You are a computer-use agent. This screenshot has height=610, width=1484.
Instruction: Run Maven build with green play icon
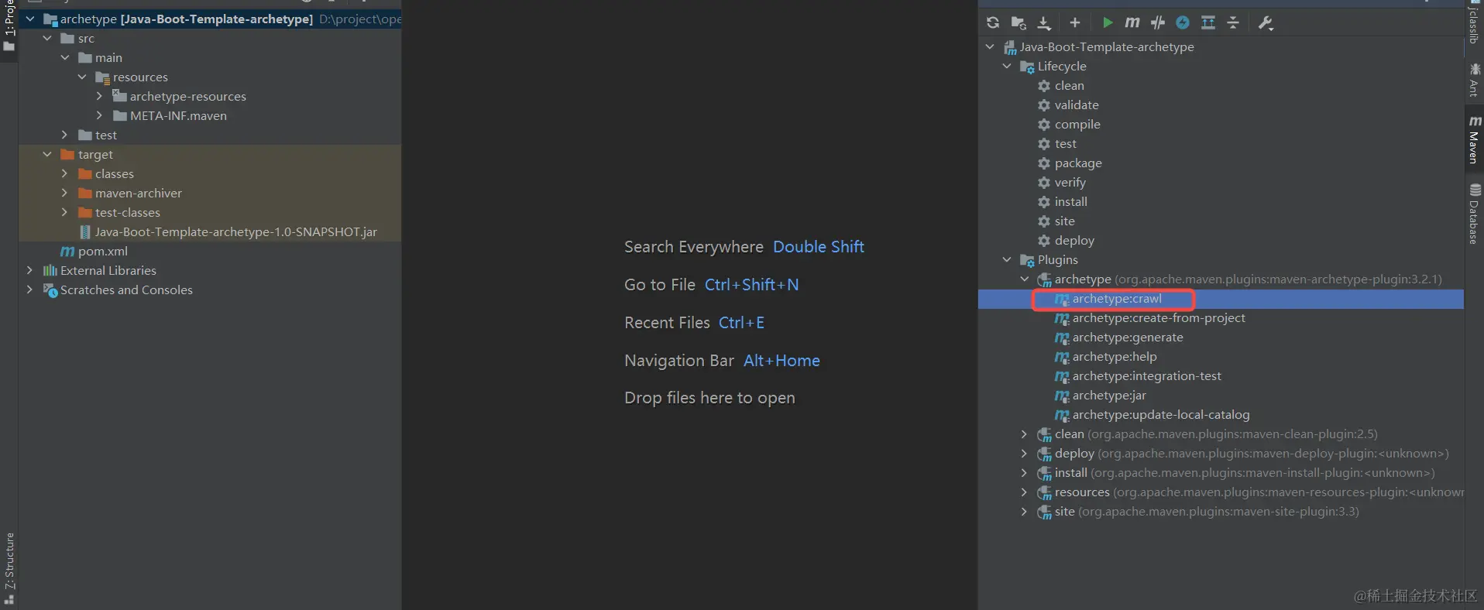pyautogui.click(x=1108, y=22)
